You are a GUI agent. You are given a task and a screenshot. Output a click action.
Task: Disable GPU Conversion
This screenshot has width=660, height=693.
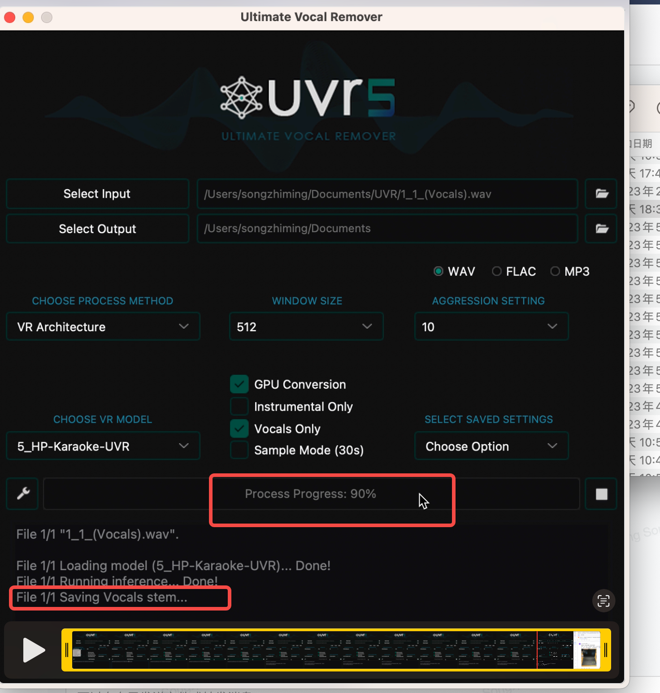click(239, 384)
